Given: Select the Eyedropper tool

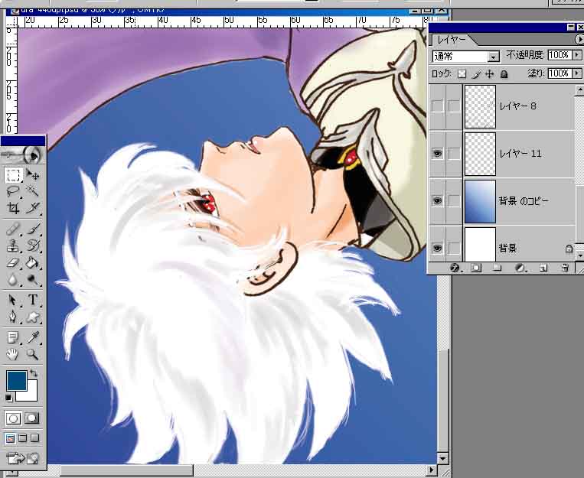Looking at the screenshot, I should pyautogui.click(x=33, y=337).
